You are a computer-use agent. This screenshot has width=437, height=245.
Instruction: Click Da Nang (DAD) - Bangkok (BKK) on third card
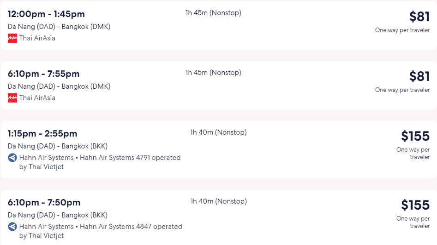click(x=58, y=146)
